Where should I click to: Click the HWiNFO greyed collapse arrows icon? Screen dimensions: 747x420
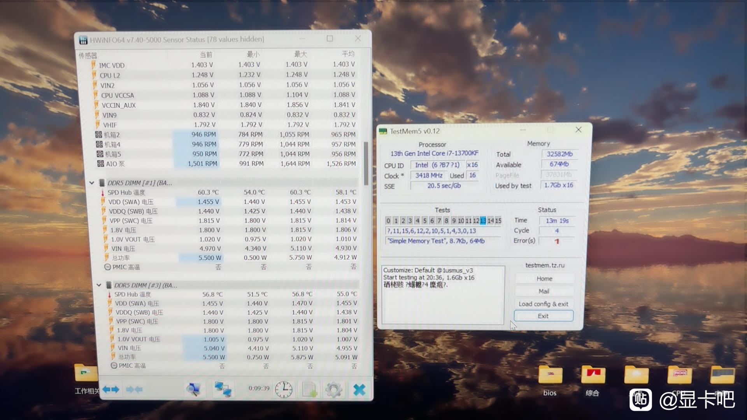coord(135,389)
